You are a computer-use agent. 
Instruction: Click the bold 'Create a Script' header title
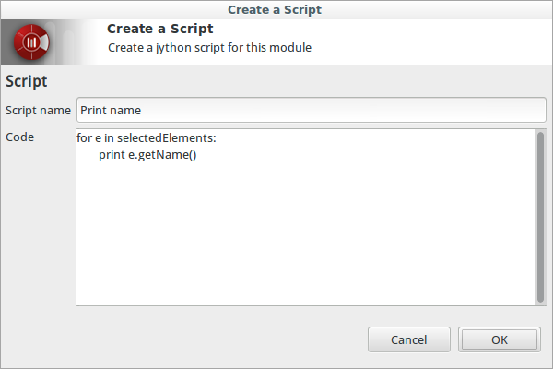[x=160, y=29]
